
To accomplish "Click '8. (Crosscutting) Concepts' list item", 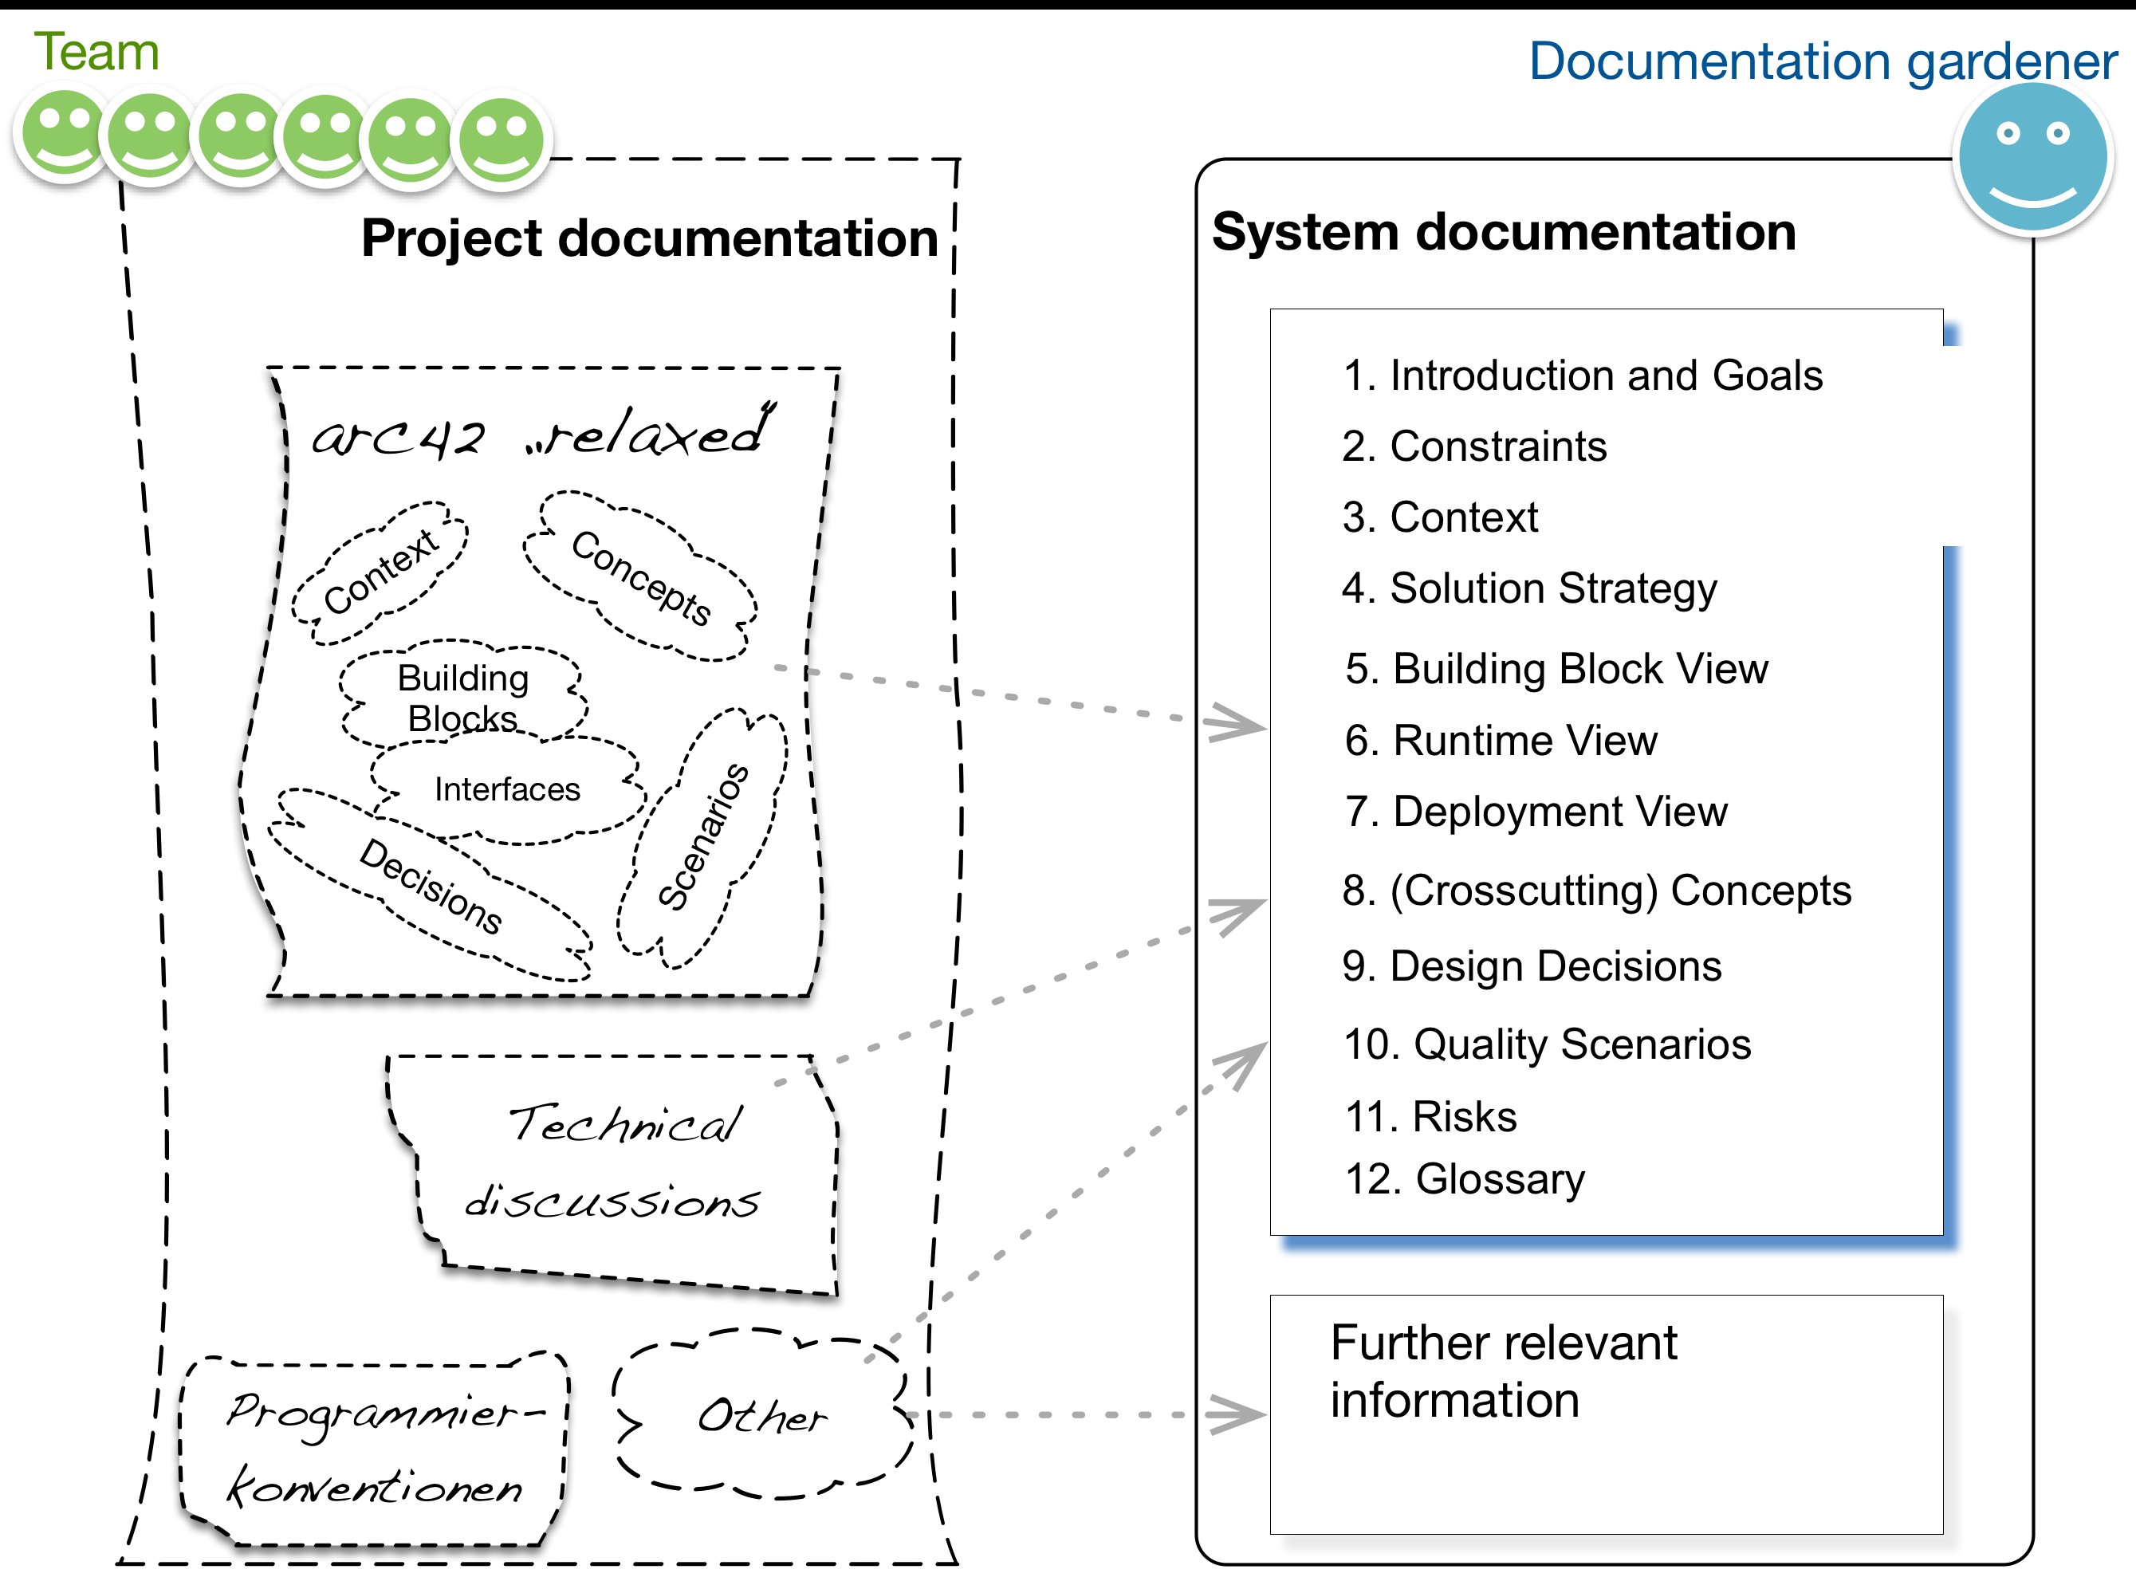I will pyautogui.click(x=1596, y=890).
